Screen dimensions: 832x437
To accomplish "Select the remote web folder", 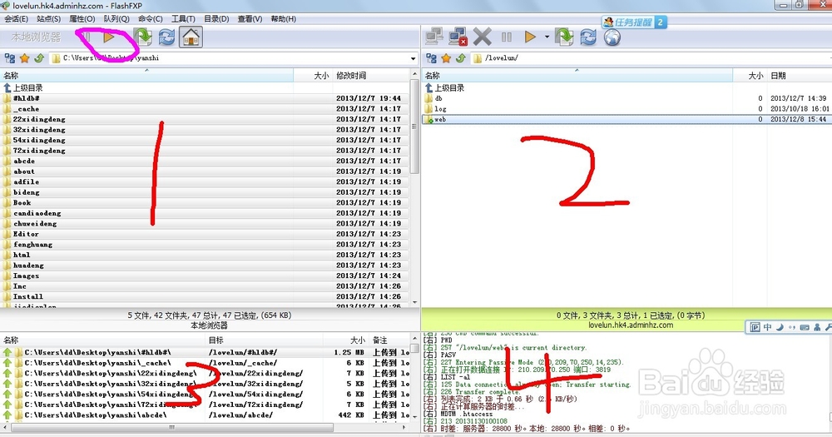I will coord(626,120).
